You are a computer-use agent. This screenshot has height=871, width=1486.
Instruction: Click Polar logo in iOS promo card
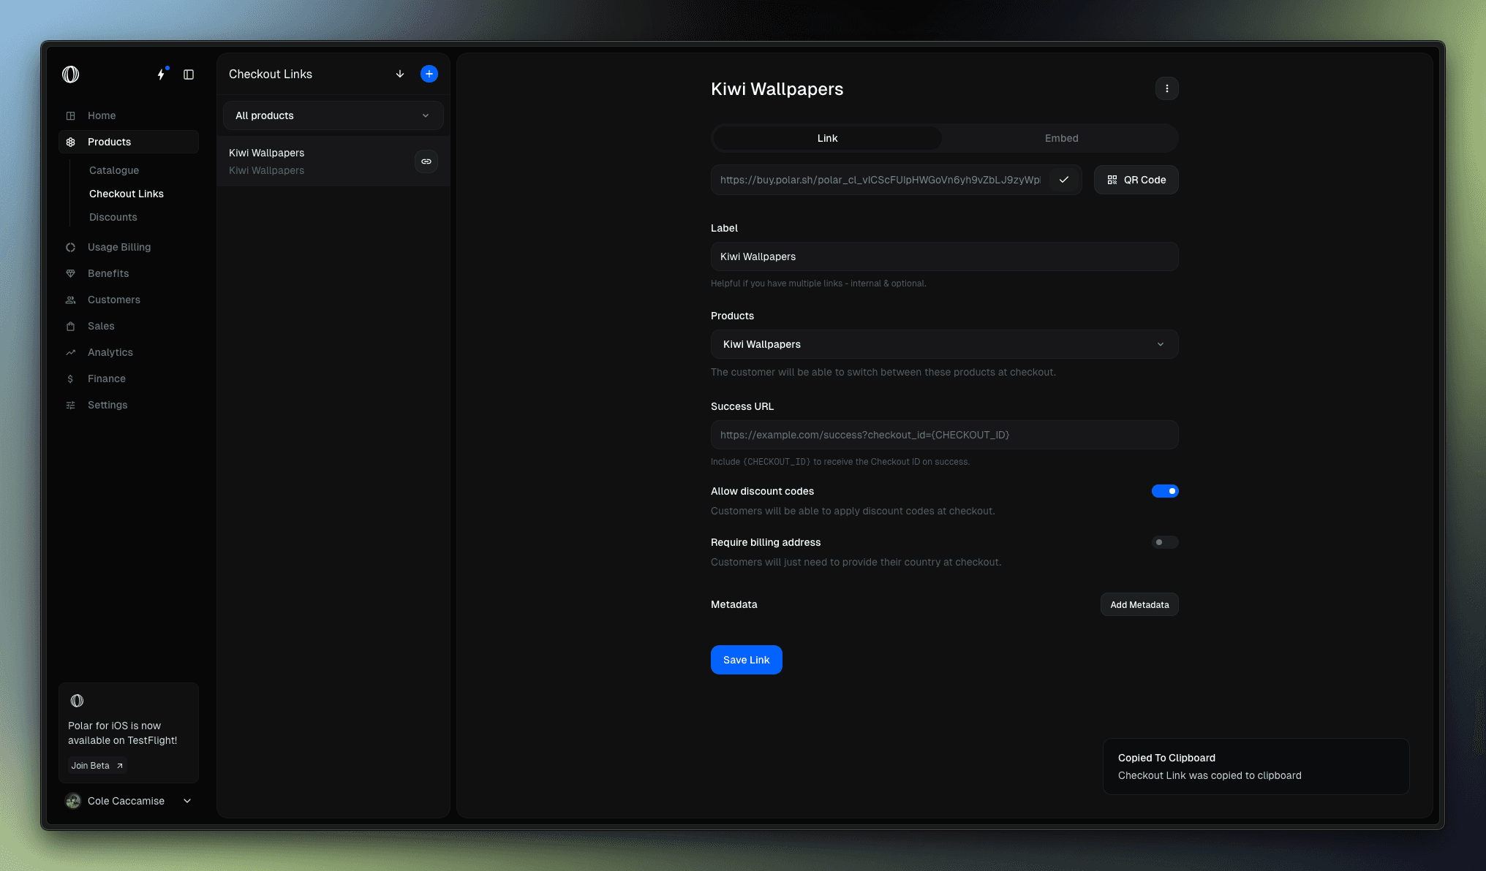78,701
